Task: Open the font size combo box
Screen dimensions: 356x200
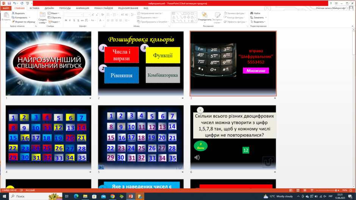Action: [87, 15]
